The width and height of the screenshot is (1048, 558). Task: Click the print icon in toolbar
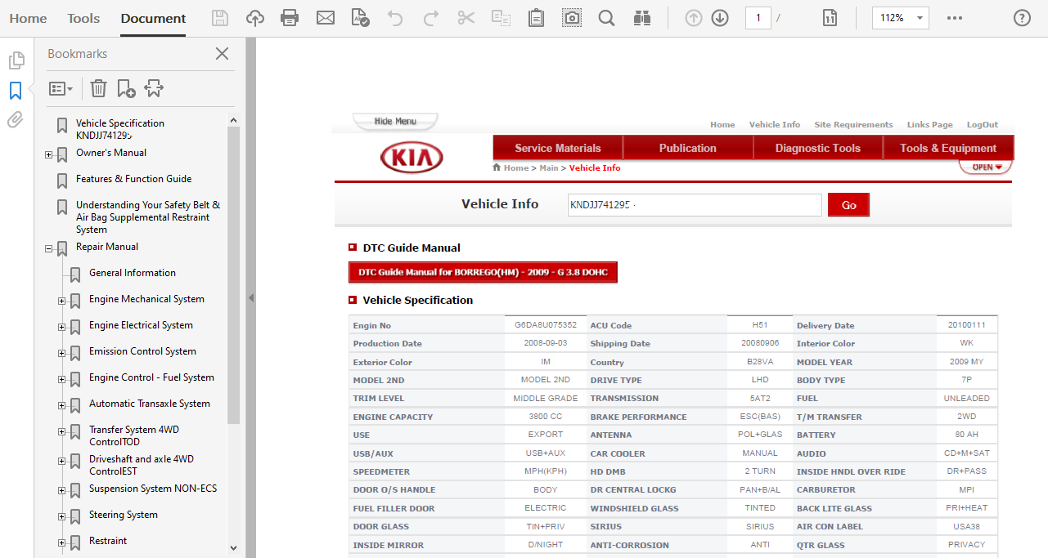click(289, 18)
